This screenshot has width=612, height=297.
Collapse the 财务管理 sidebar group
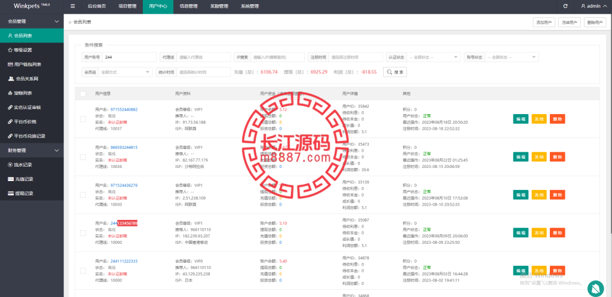pos(32,150)
